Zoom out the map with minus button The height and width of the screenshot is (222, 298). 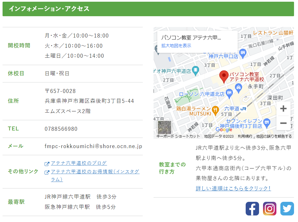tap(283, 123)
